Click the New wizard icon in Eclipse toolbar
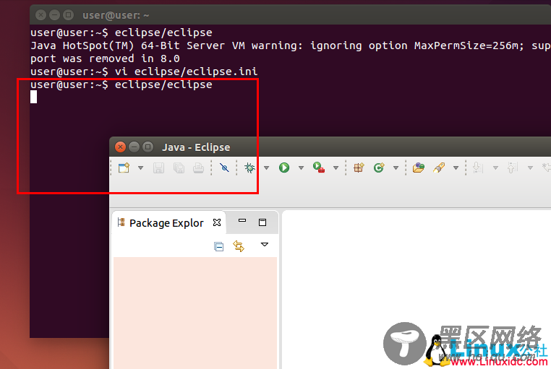The height and width of the screenshot is (369, 551). 124,168
